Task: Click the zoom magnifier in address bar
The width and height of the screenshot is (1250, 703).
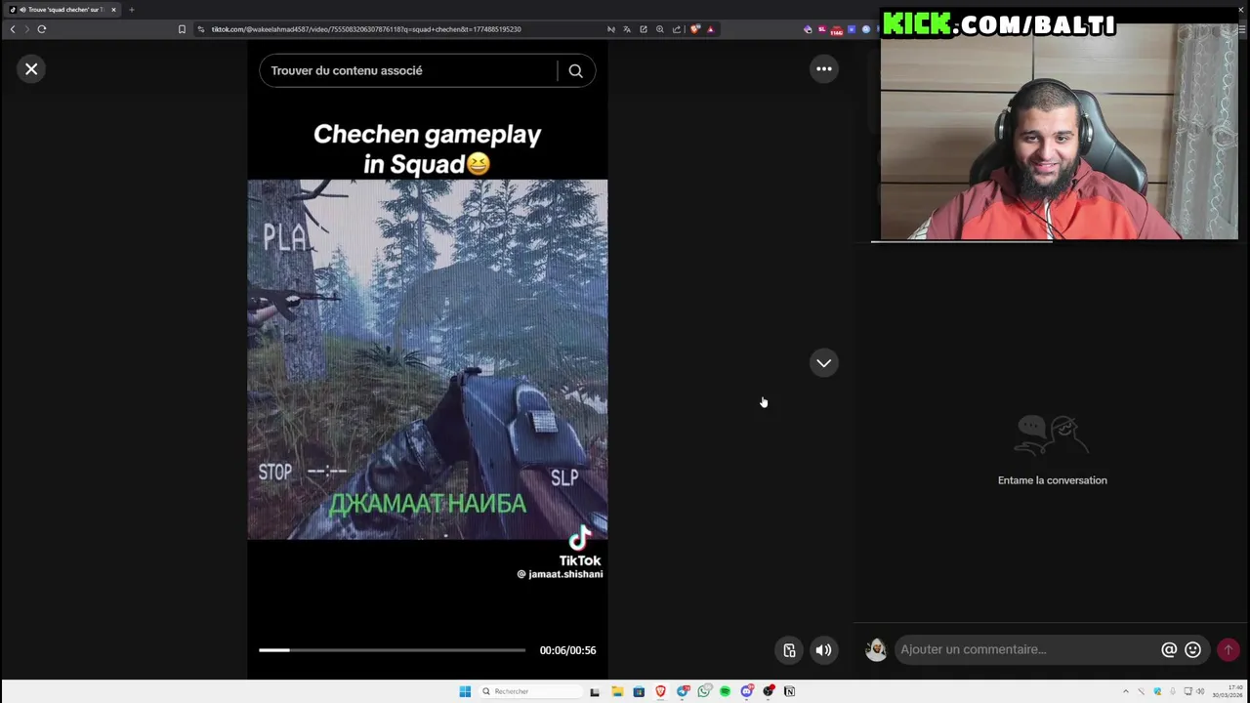Action: coord(660,29)
